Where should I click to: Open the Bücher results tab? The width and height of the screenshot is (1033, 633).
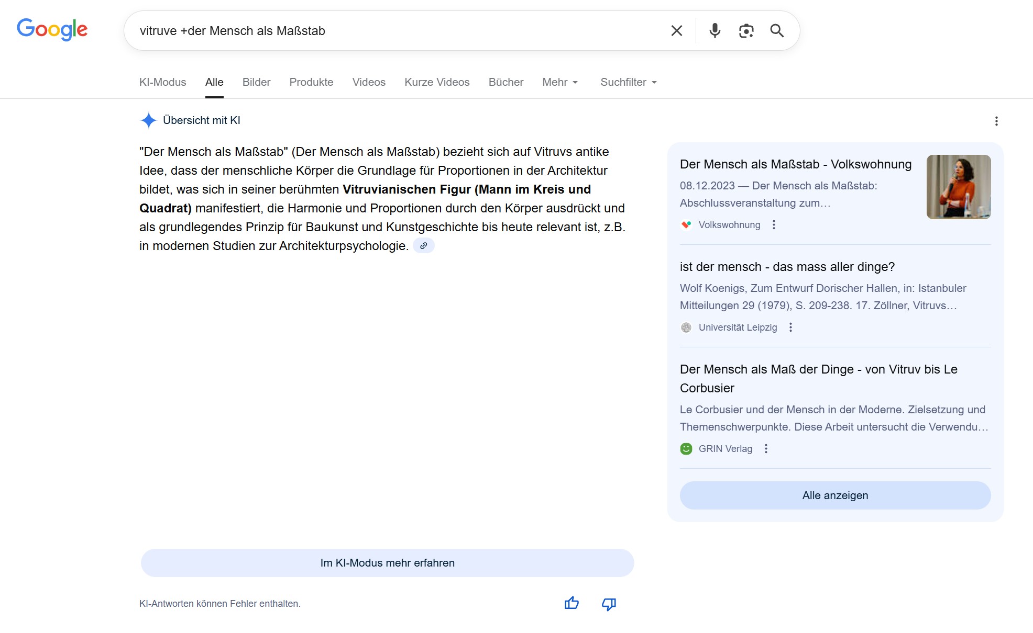505,82
